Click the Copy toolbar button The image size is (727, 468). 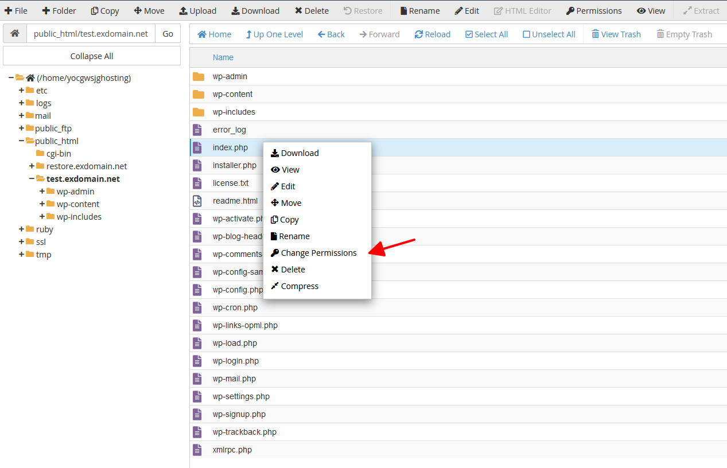click(x=105, y=11)
